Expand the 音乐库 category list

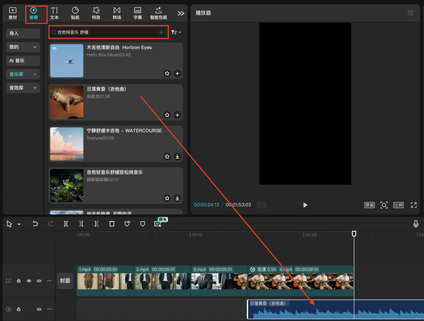pos(23,74)
